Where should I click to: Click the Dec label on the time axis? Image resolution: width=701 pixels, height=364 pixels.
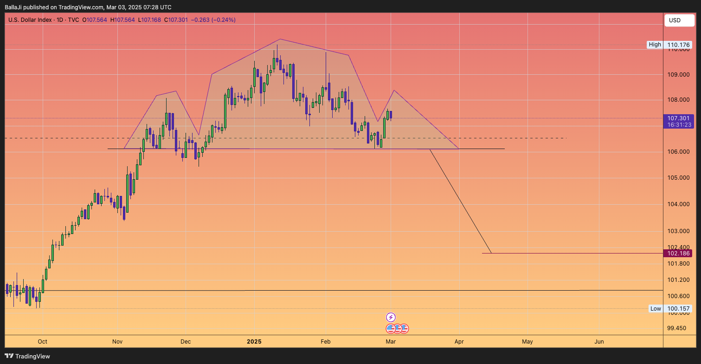[x=186, y=342]
